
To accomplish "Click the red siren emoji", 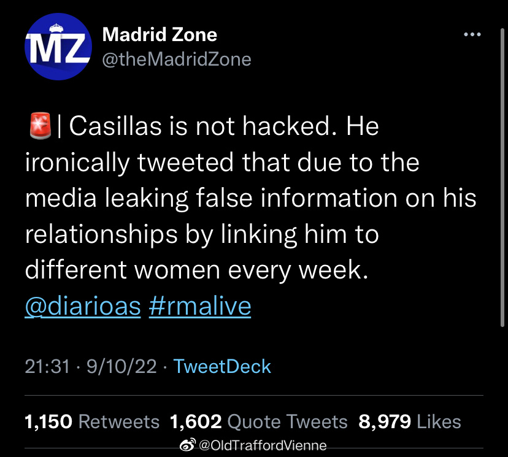I will coord(40,127).
